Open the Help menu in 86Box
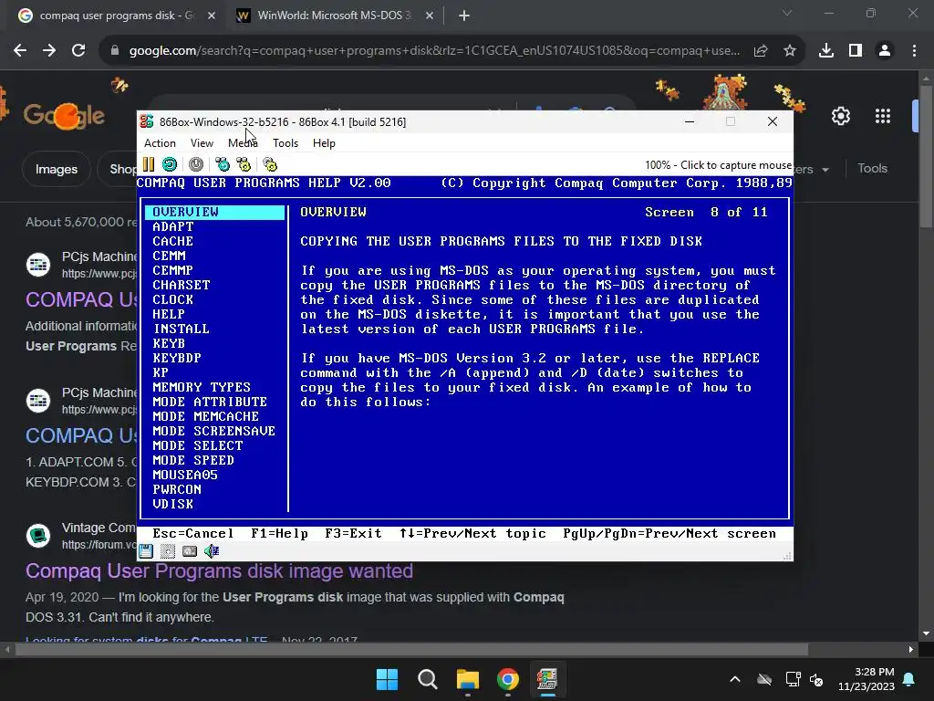934x701 pixels. [x=324, y=143]
